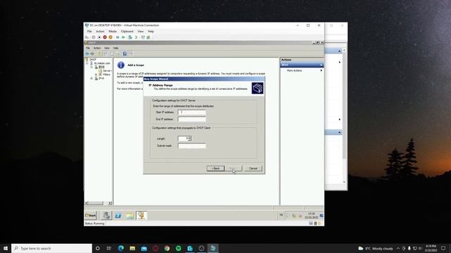Open Task View on host taskbar
Image resolution: width=451 pixels, height=253 pixels.
[109, 248]
